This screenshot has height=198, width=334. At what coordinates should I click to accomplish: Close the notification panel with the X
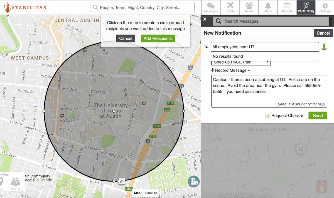(x=205, y=19)
